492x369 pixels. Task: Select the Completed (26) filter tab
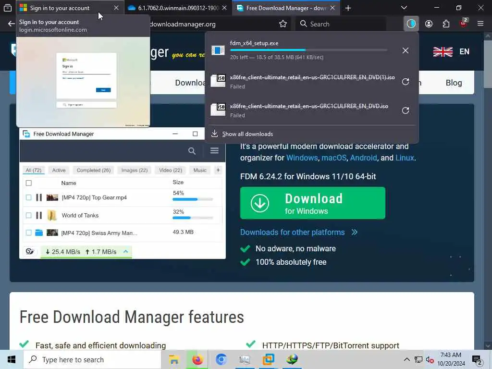[94, 170]
